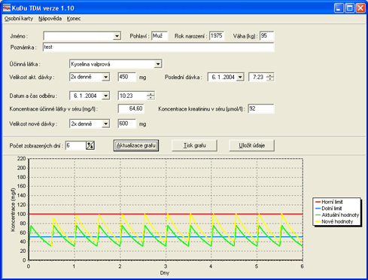Click the blue Dolní limit legend entry

tap(328, 208)
